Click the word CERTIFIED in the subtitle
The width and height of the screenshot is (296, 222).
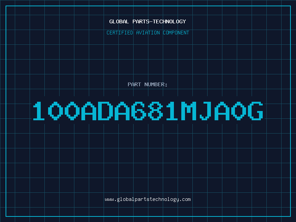pyautogui.click(x=120, y=33)
